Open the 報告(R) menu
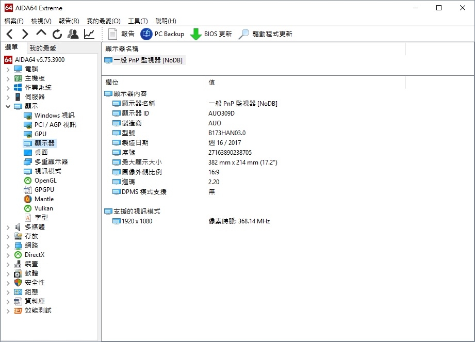Image resolution: width=475 pixels, height=342 pixels. (x=69, y=21)
